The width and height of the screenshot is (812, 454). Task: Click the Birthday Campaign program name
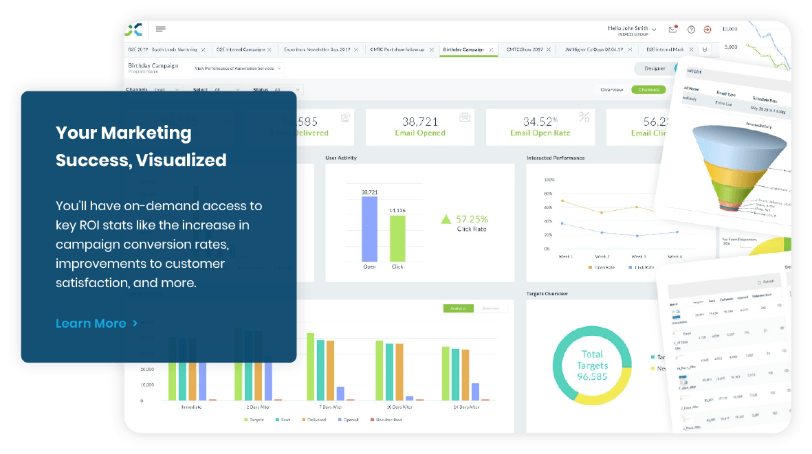pos(153,66)
